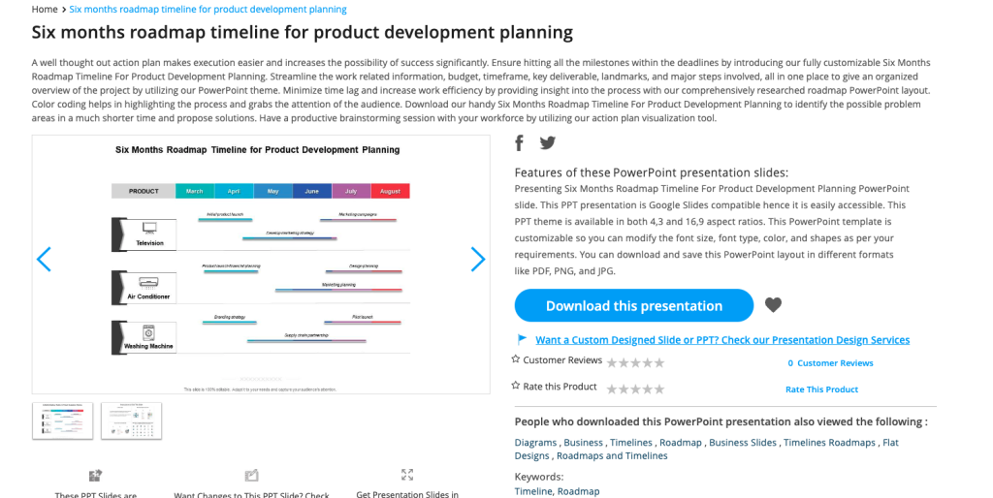993x498 pixels.
Task: Go to next slide preview arrow
Action: pos(477,259)
